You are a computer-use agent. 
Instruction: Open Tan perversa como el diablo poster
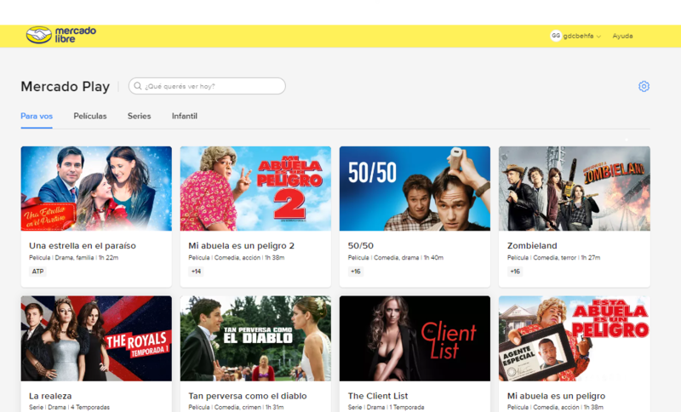(255, 339)
